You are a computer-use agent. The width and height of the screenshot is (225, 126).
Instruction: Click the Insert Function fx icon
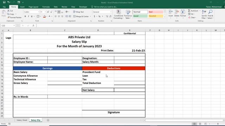pyautogui.click(x=33, y=26)
